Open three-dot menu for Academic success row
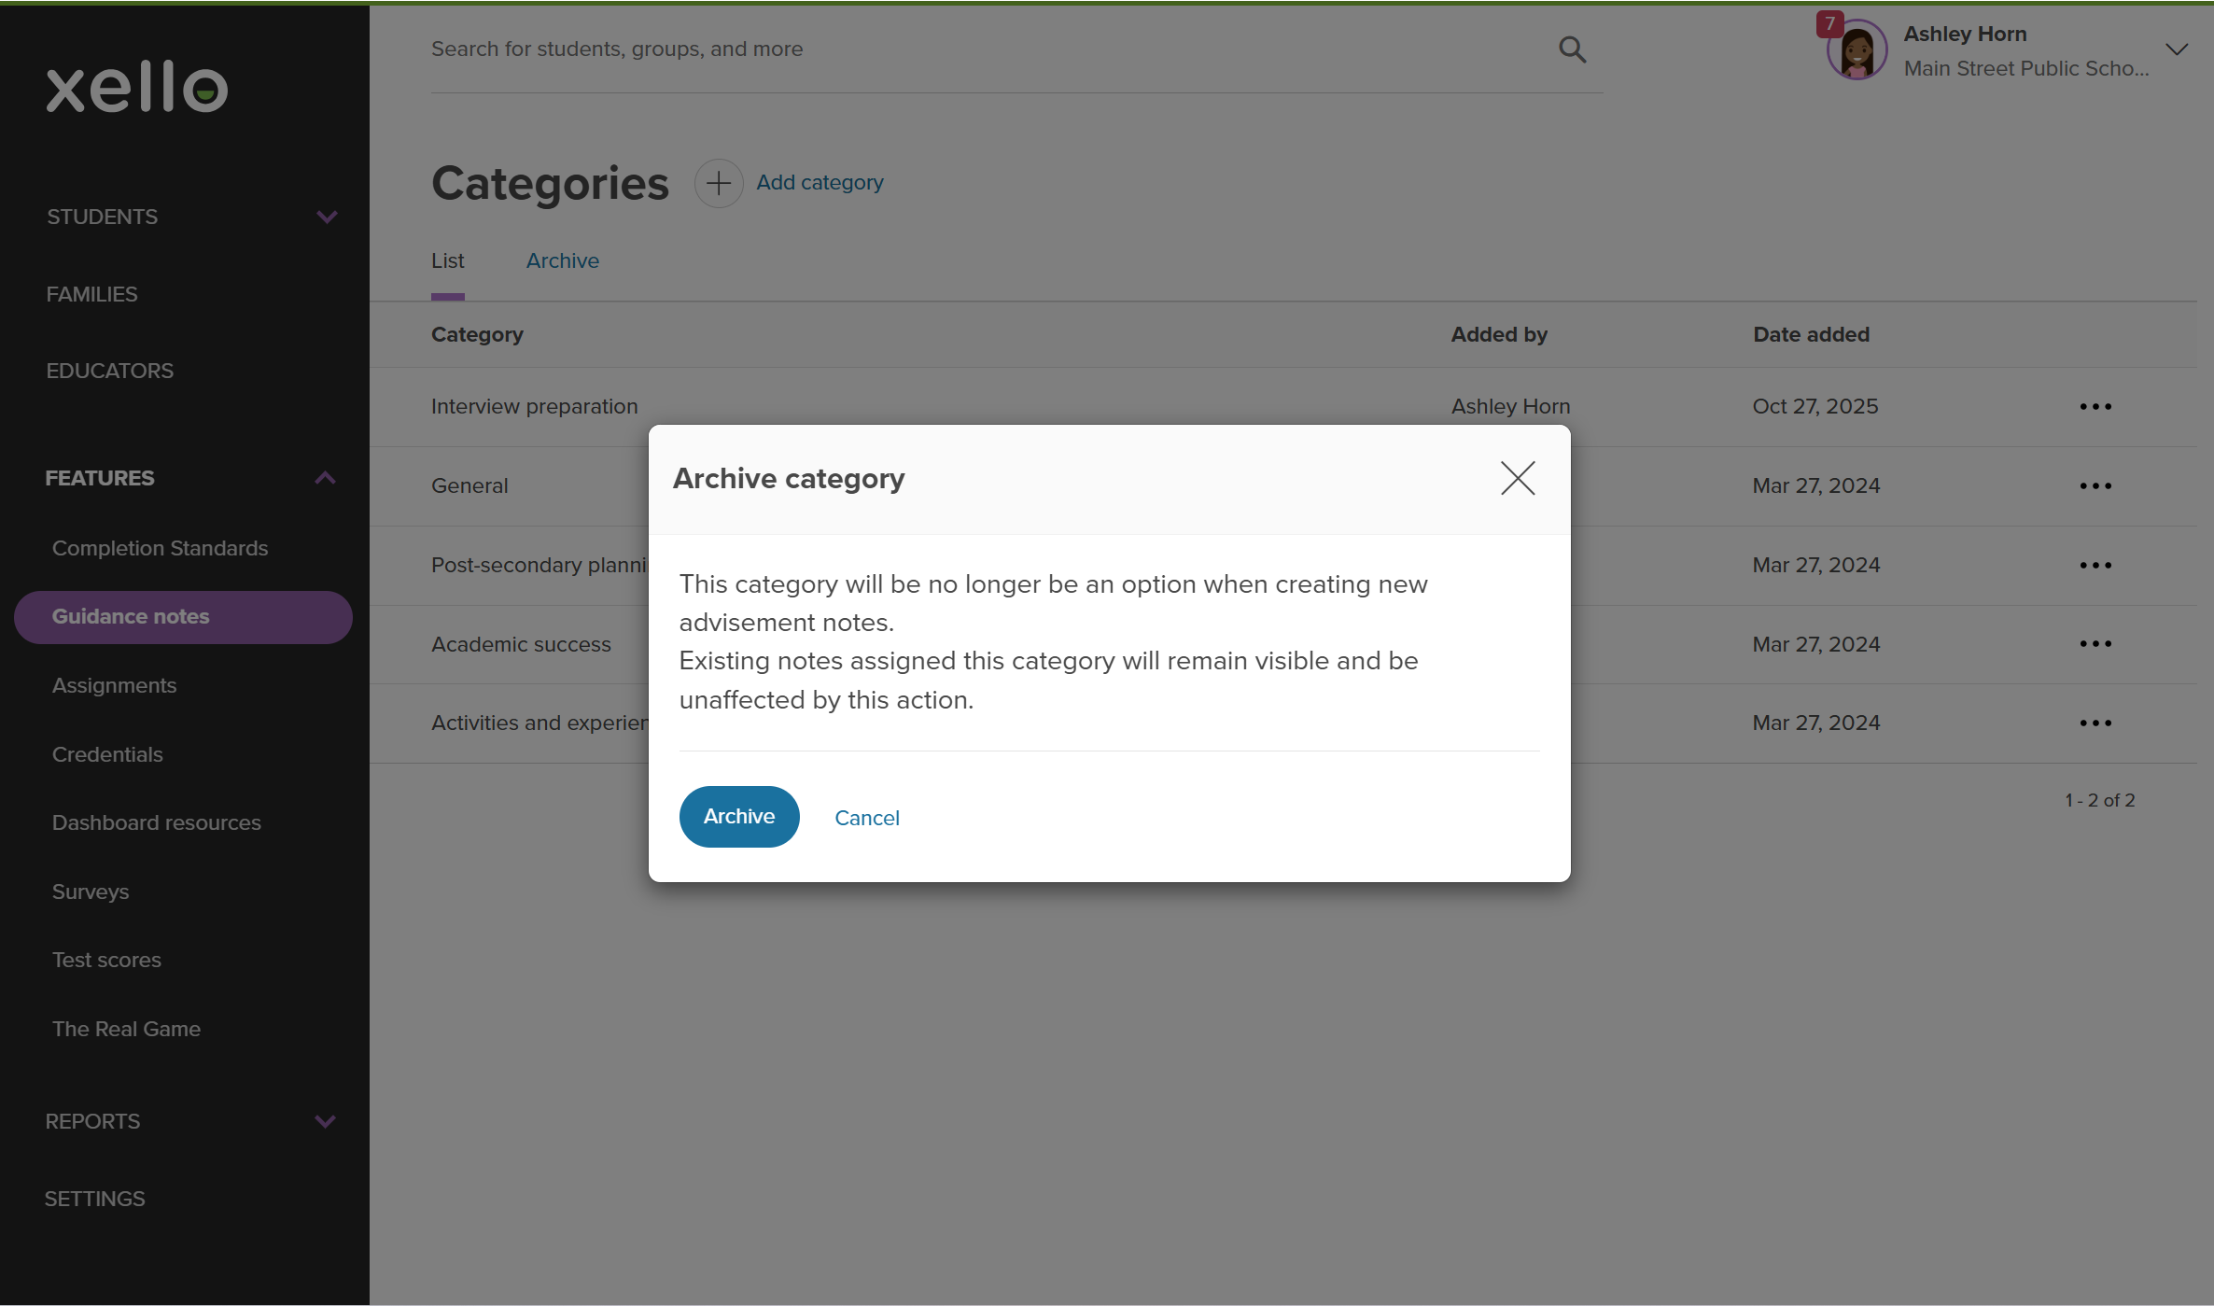The height and width of the screenshot is (1306, 2214). click(2095, 644)
